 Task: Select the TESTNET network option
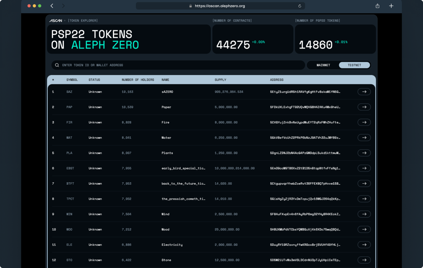click(x=354, y=65)
